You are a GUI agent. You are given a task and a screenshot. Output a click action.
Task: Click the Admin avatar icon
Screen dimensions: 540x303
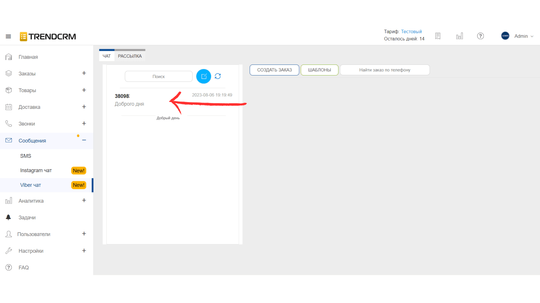pos(505,36)
